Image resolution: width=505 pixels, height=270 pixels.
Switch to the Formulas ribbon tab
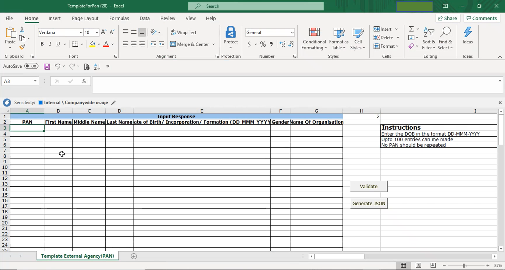[119, 18]
